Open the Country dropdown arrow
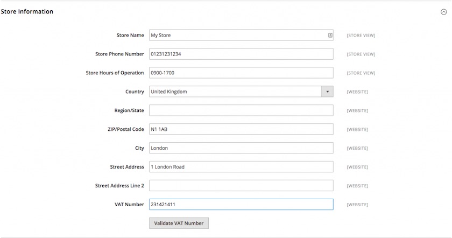The height and width of the screenshot is (238, 452). [328, 92]
